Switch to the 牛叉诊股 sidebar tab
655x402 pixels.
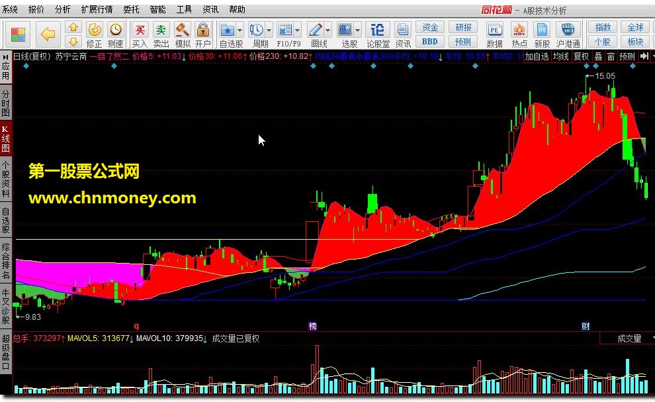pyautogui.click(x=6, y=307)
